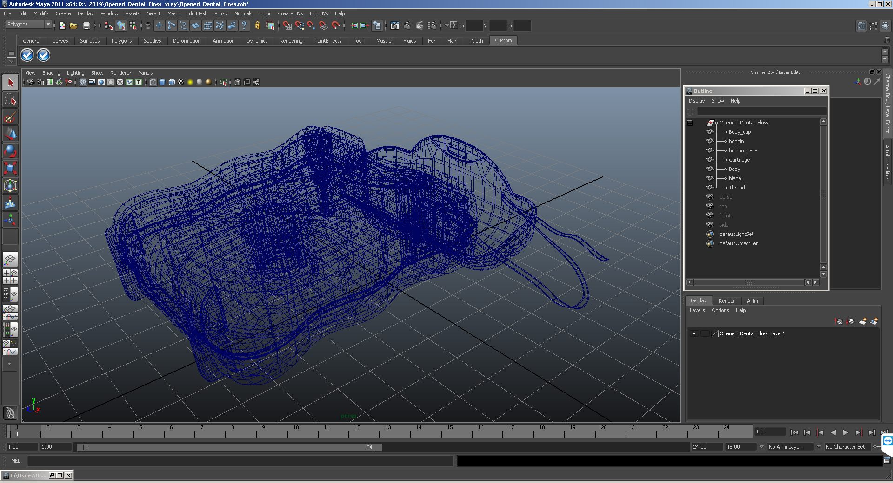Open the Polygons menu set dropdown
893x483 pixels.
[28, 24]
